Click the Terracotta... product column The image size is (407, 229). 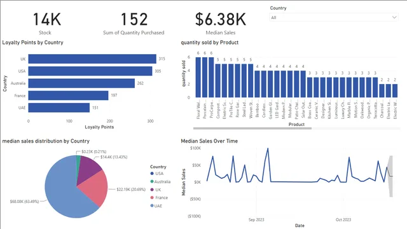click(x=375, y=88)
